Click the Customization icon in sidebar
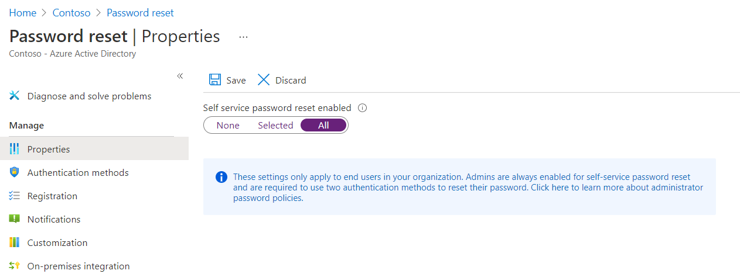The image size is (740, 274). click(15, 242)
